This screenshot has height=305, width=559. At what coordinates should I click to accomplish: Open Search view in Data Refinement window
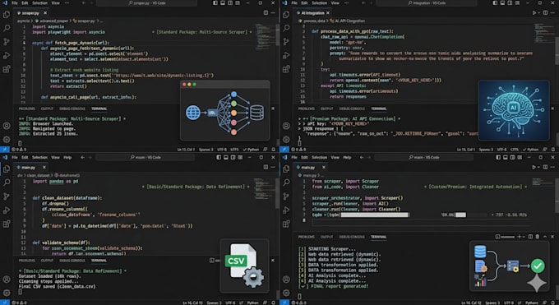tap(7, 183)
